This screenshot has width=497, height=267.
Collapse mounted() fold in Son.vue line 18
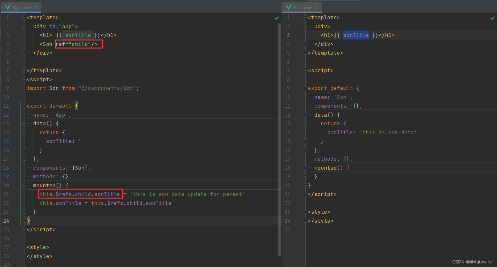pos(305,168)
